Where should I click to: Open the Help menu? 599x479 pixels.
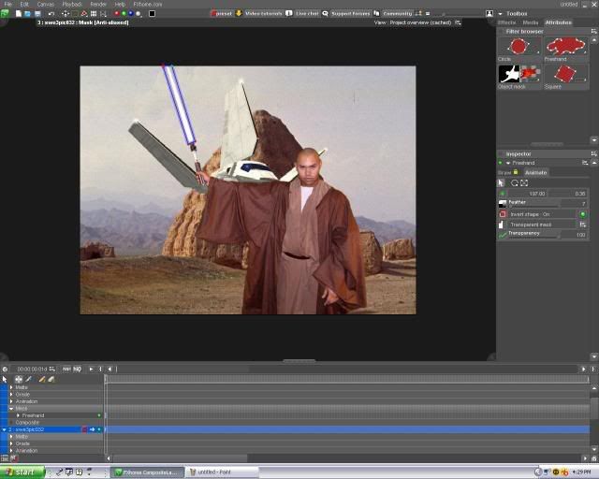(x=120, y=4)
